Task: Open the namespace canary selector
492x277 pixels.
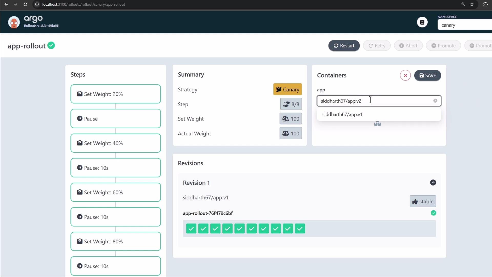Action: [465, 25]
